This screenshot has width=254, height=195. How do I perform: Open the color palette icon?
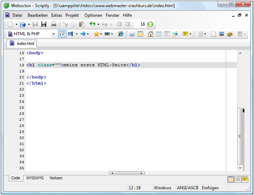click(x=230, y=34)
